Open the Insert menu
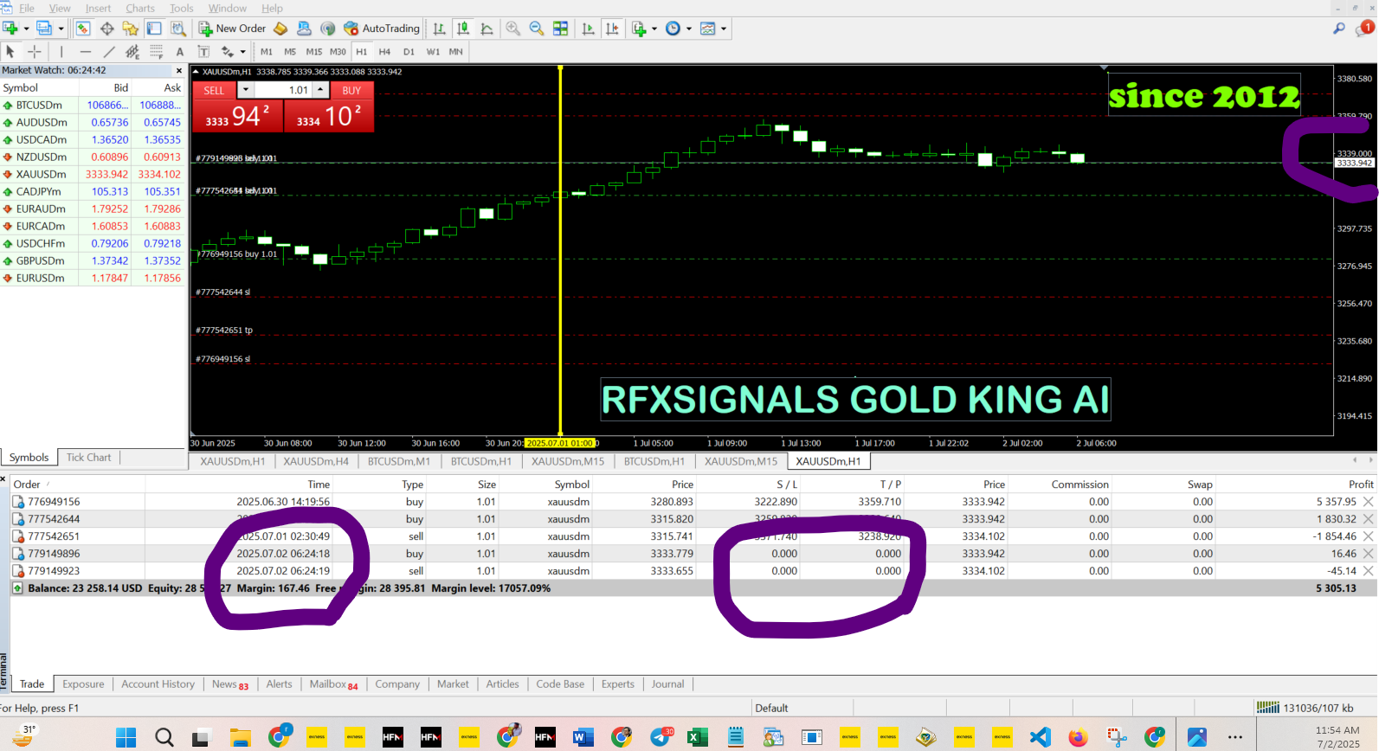Viewport: 1379px width, 751px height. (98, 8)
